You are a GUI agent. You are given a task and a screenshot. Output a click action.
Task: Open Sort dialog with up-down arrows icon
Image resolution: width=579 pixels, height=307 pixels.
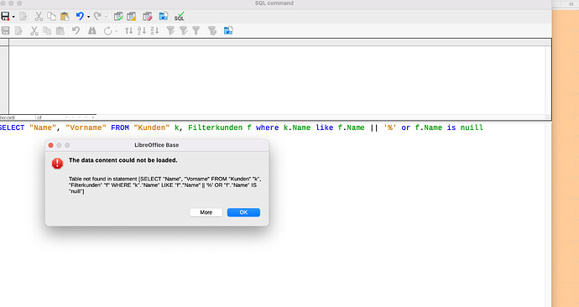(x=128, y=30)
